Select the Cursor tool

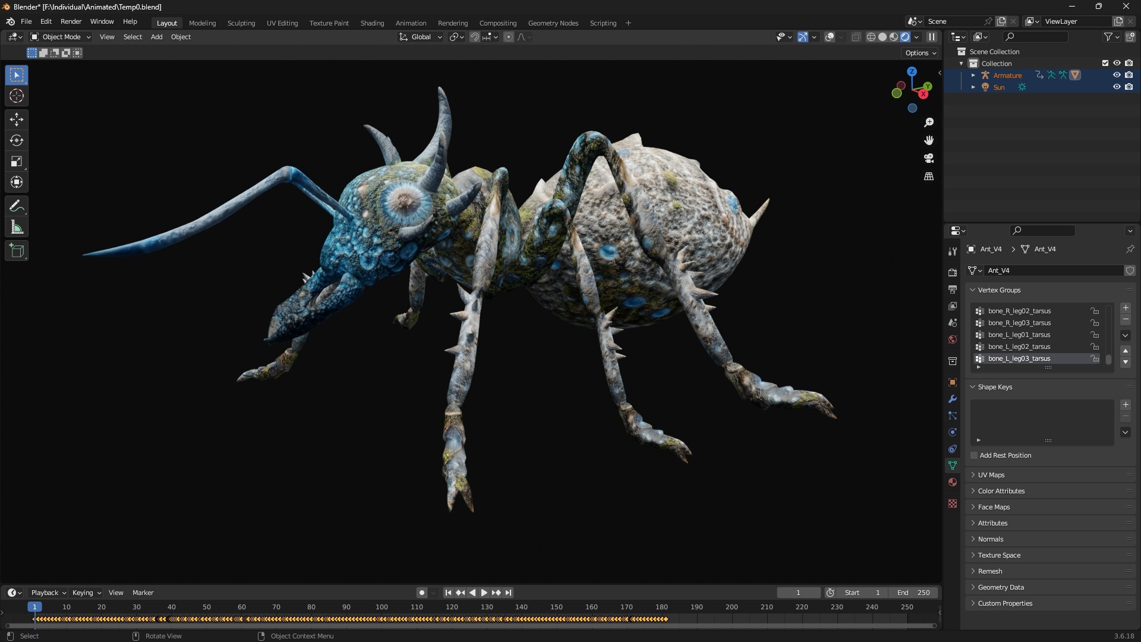click(x=17, y=96)
